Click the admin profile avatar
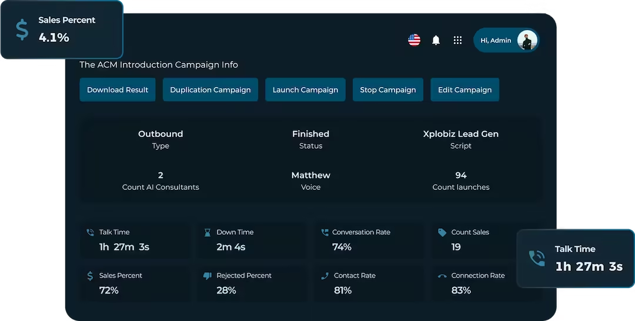 click(527, 41)
